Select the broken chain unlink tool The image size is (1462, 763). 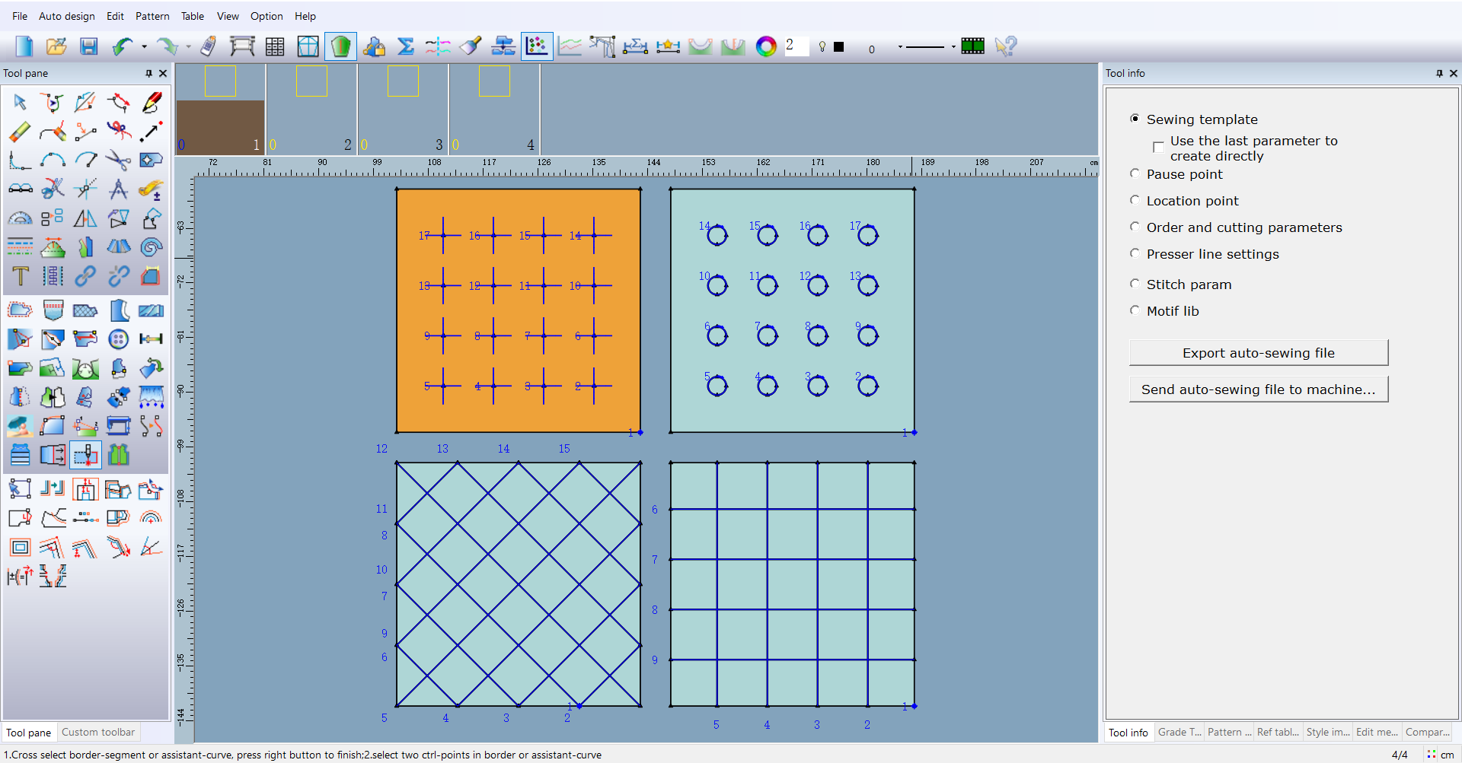click(x=118, y=275)
